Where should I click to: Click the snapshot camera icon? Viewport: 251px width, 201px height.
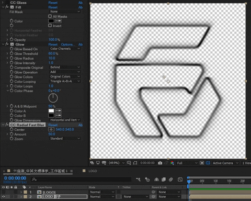point(160,163)
